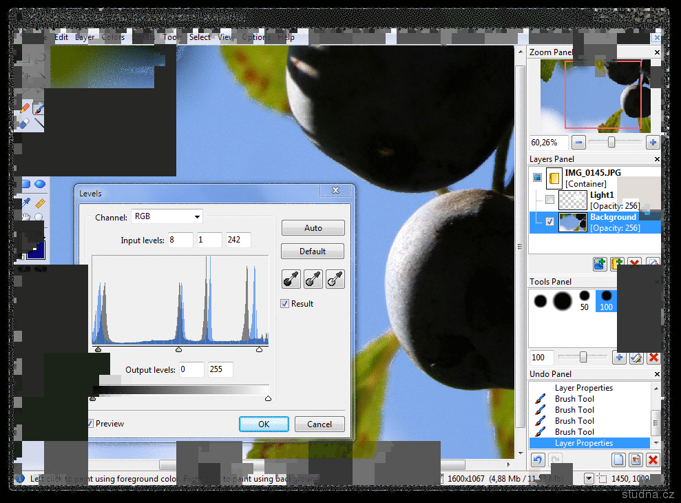Screen dimensions: 681x503
Task: Open the Layer menu
Action: pos(85,37)
